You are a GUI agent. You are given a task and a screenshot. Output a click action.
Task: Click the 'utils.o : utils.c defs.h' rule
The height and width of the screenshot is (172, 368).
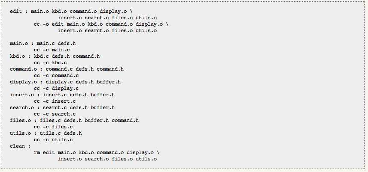pyautogui.click(x=46, y=133)
